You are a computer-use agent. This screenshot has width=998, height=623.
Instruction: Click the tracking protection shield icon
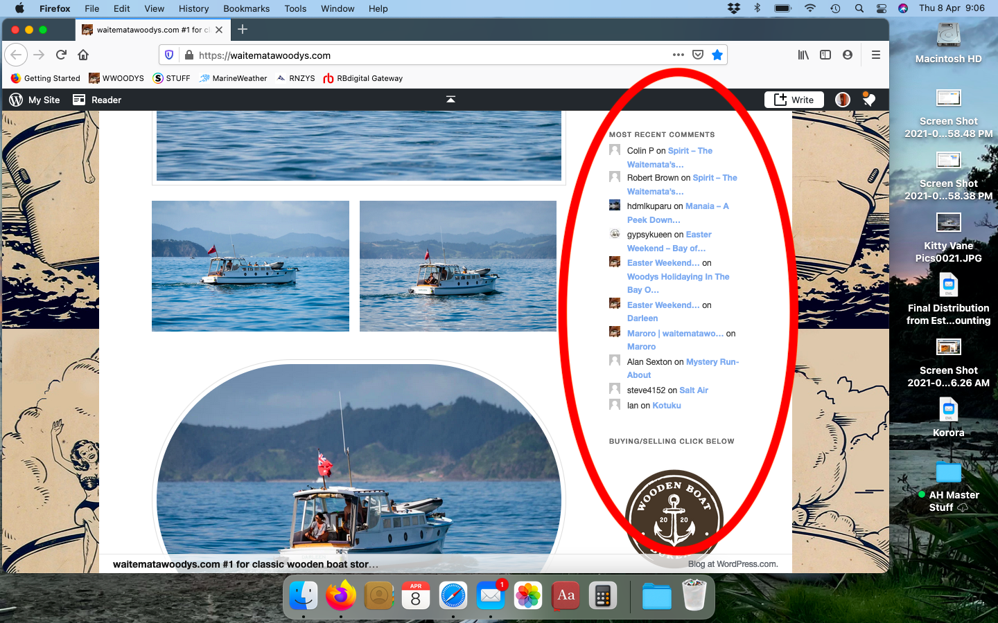[x=169, y=55]
